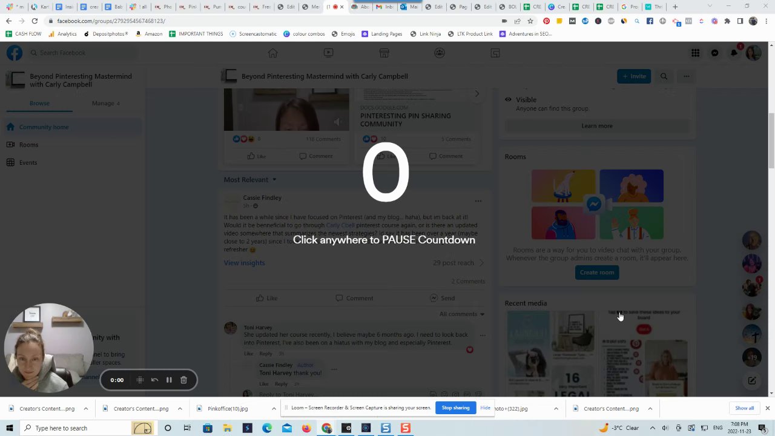
Task: Open Messenger from the Facebook header
Action: pos(715,53)
